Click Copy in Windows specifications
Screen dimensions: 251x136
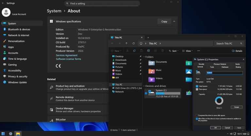[164, 21]
